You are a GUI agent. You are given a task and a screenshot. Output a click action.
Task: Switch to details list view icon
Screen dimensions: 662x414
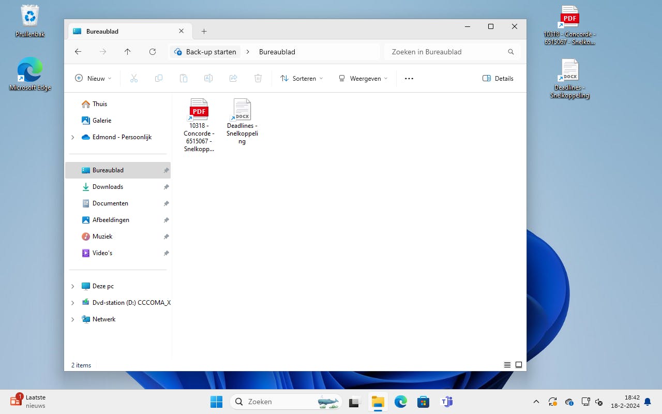point(507,365)
